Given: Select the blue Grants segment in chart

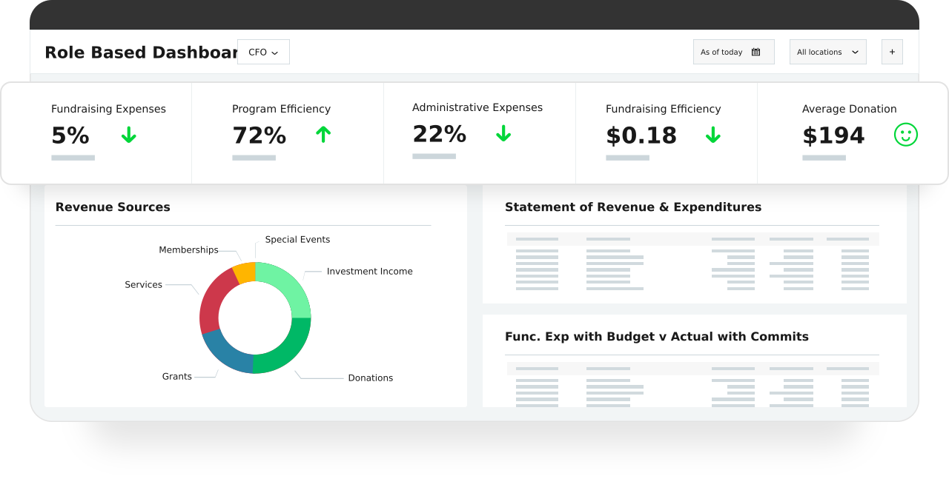Looking at the screenshot, I should tap(224, 352).
